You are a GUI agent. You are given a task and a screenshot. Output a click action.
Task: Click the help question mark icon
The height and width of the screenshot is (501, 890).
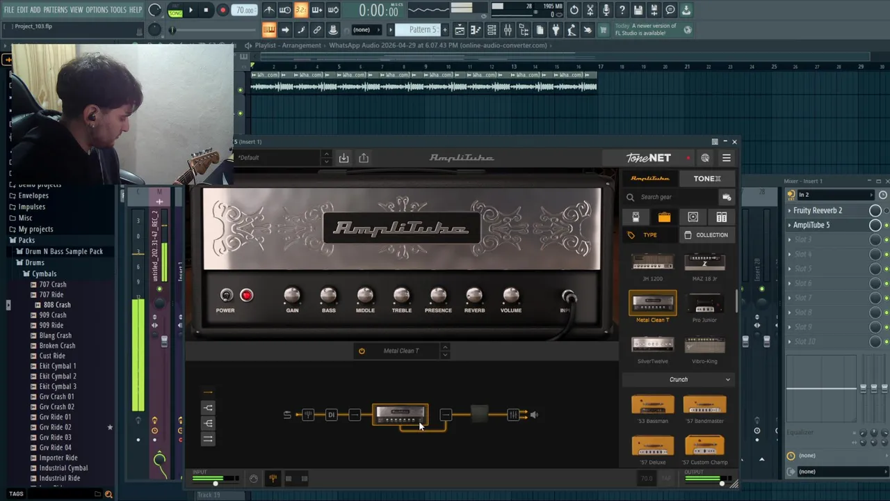coord(622,10)
